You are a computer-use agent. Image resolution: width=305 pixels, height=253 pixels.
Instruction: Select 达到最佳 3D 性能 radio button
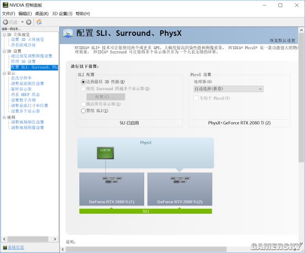tap(83, 82)
